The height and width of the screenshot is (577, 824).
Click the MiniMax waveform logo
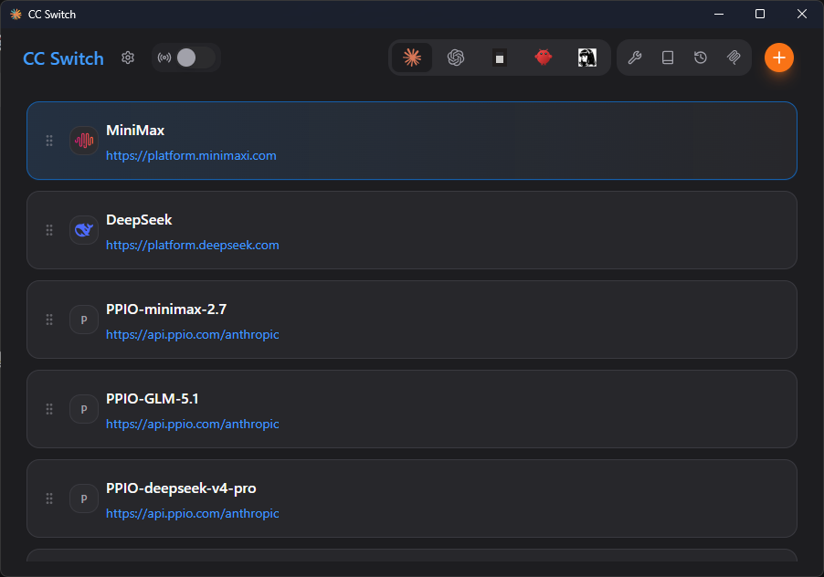point(84,141)
